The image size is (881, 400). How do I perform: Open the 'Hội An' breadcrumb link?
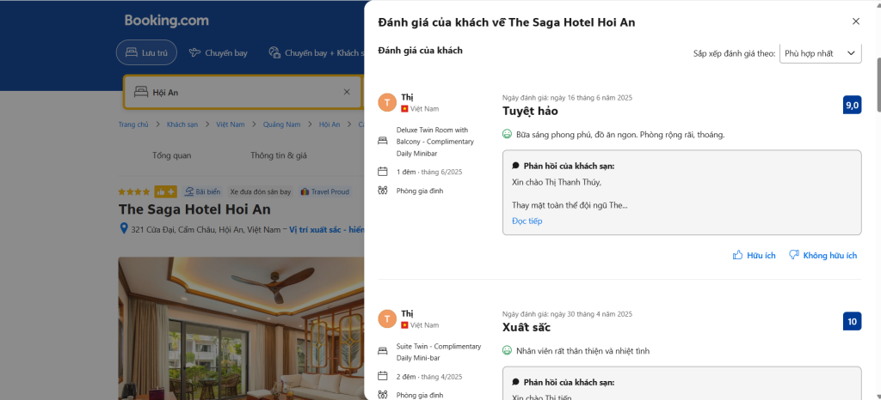[330, 124]
